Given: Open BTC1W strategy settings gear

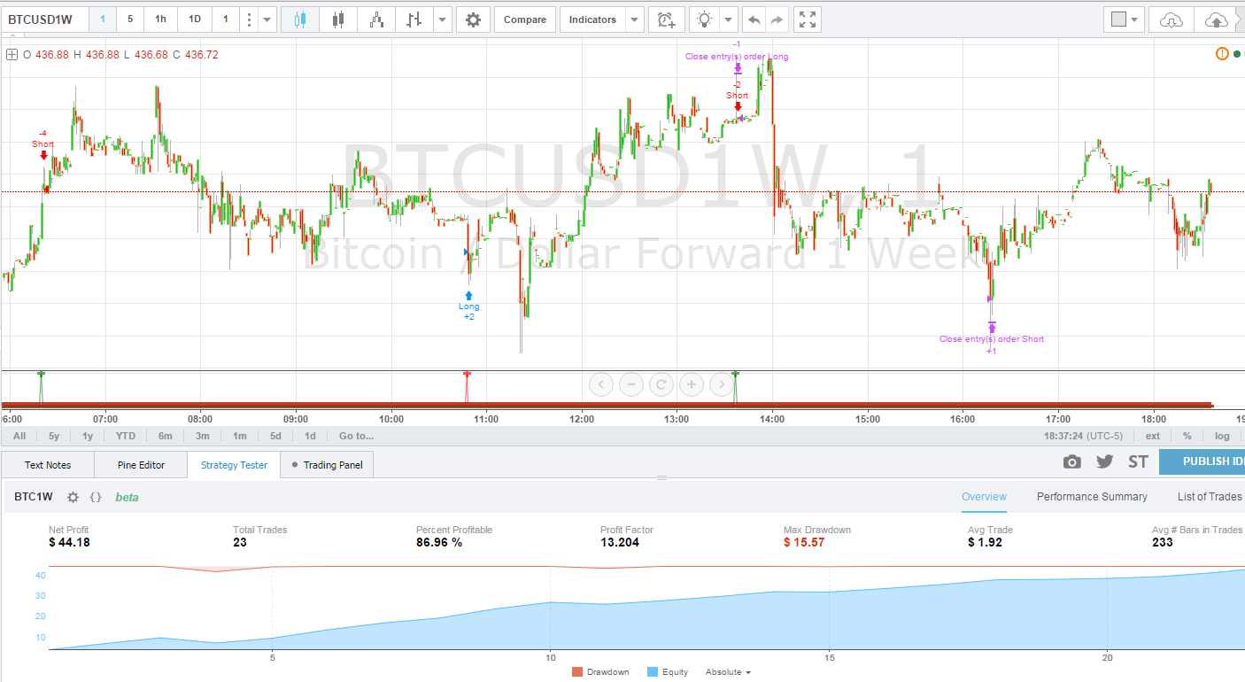Looking at the screenshot, I should click(73, 498).
